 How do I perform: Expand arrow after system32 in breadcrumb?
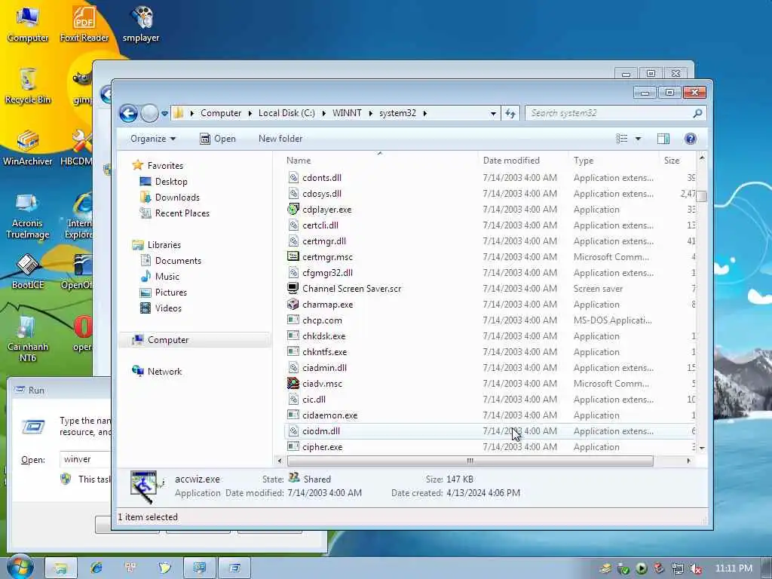click(425, 113)
